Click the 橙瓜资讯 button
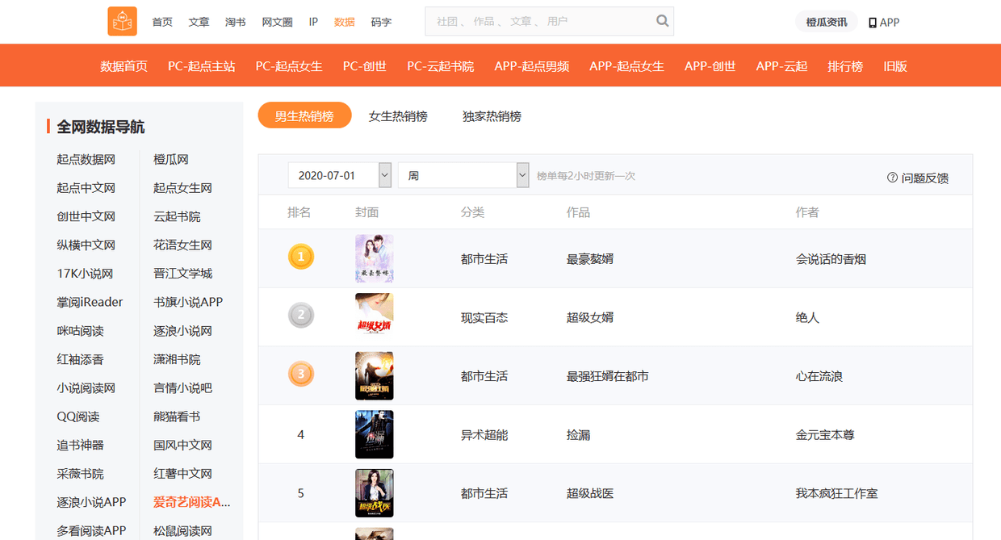Screen dimensions: 1001x540 pos(827,23)
